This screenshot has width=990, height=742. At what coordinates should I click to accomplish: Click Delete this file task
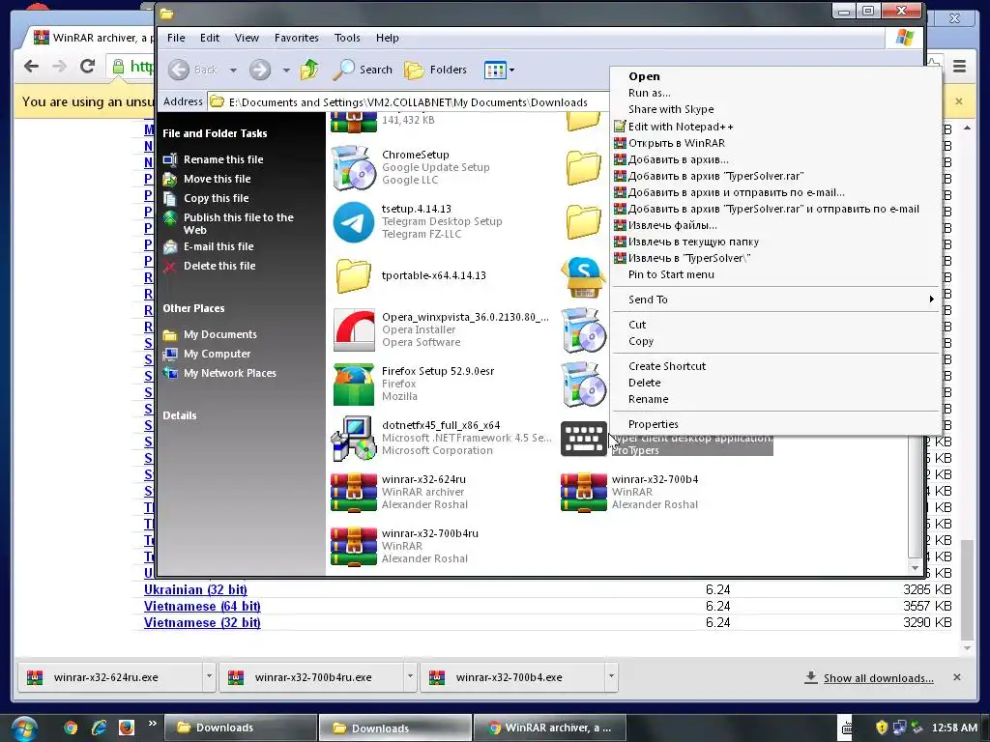click(x=219, y=267)
